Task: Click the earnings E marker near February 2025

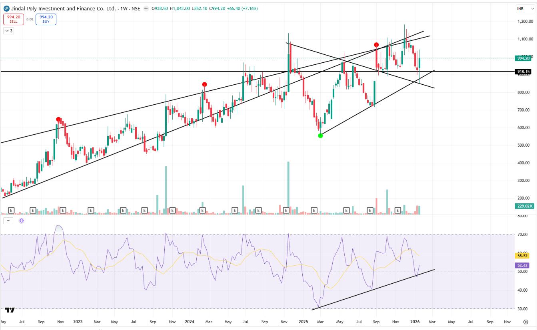Action: coord(314,210)
